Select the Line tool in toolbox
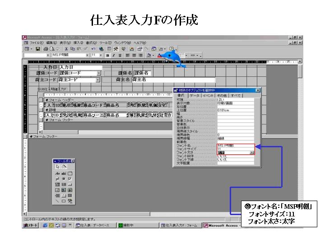Image resolution: width=325 pixels, height=244 pixels. [57, 201]
